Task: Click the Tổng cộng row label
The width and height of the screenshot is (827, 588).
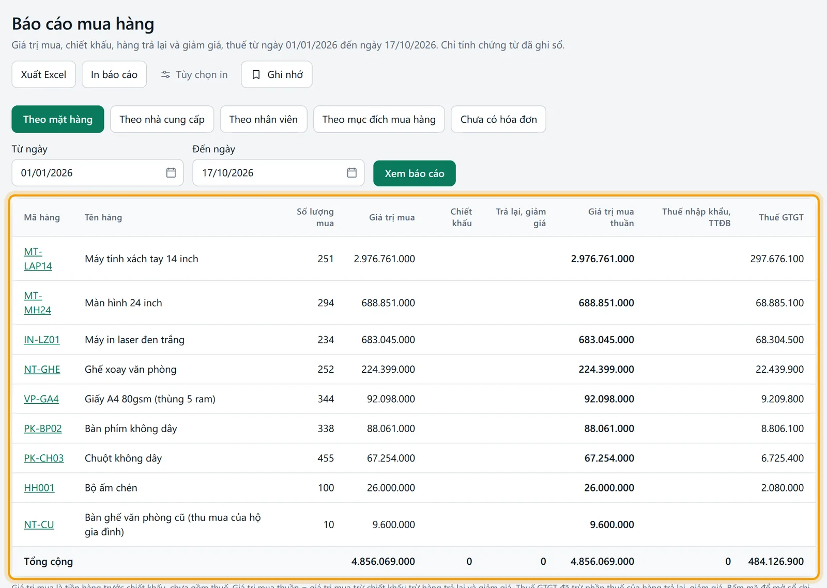Action: (48, 561)
